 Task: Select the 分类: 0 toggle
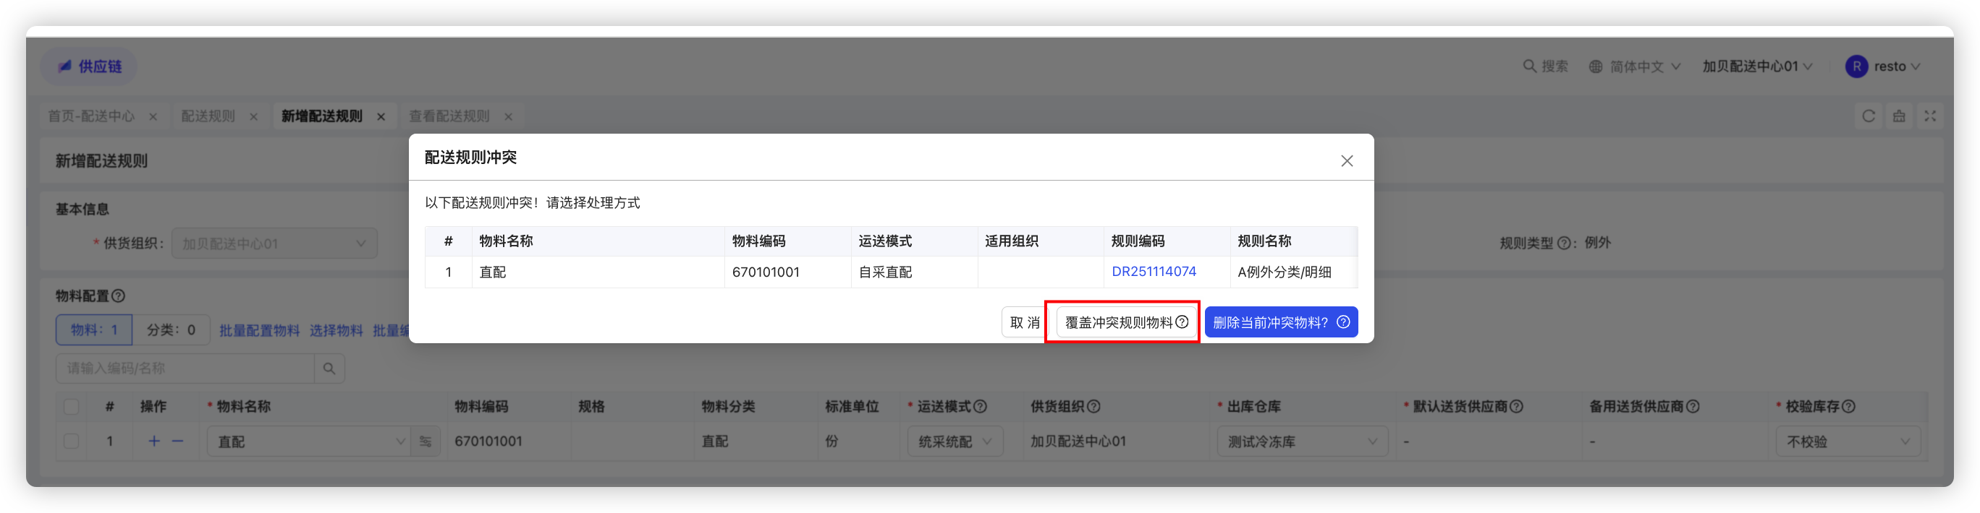[171, 330]
